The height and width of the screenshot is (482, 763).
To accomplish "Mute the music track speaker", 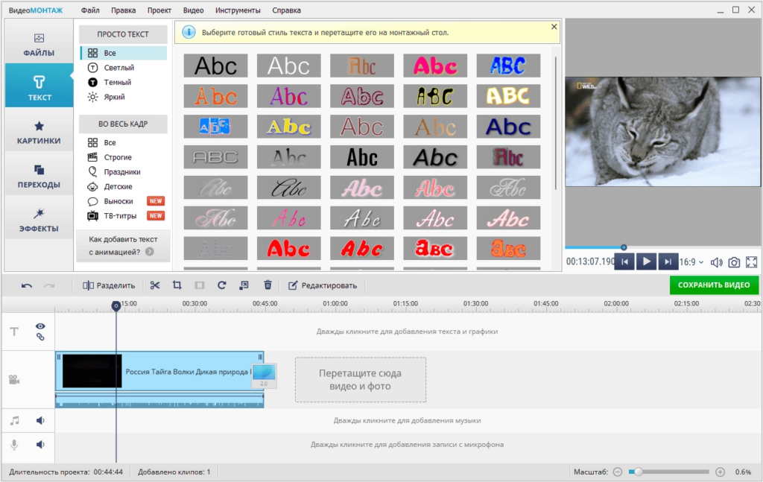I will 40,421.
